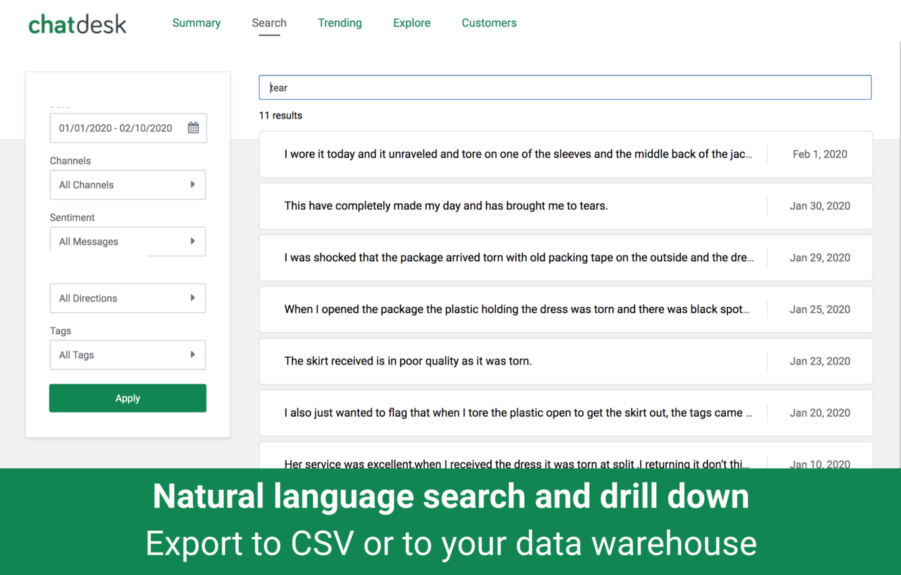The height and width of the screenshot is (575, 901).
Task: Open the All Messages sentiment dropdown
Action: (x=128, y=241)
